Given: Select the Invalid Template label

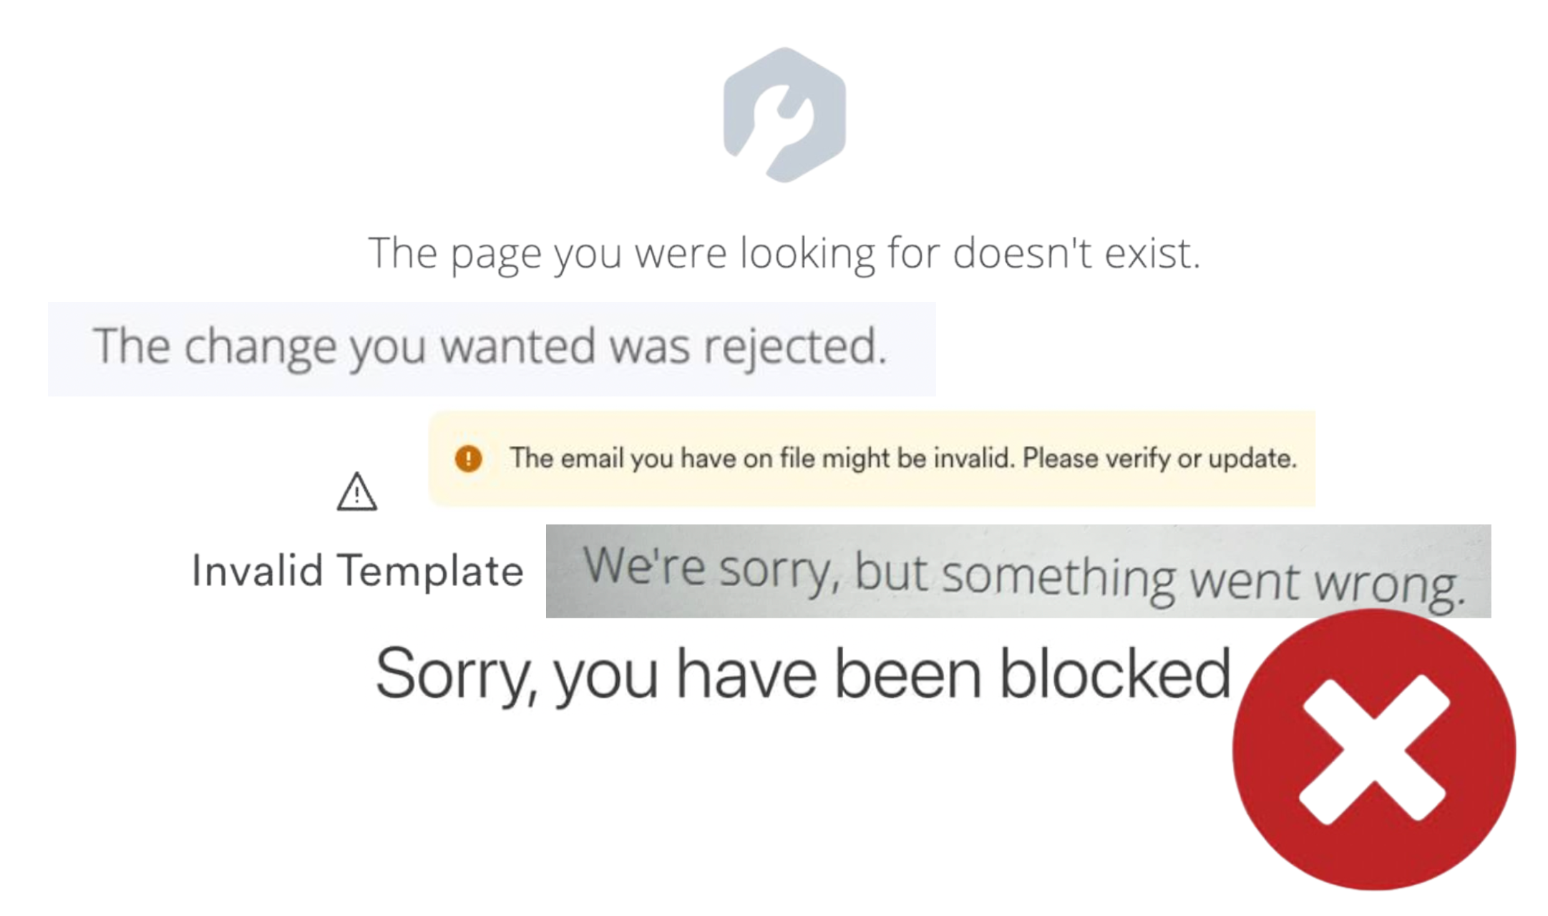Looking at the screenshot, I should tap(357, 571).
